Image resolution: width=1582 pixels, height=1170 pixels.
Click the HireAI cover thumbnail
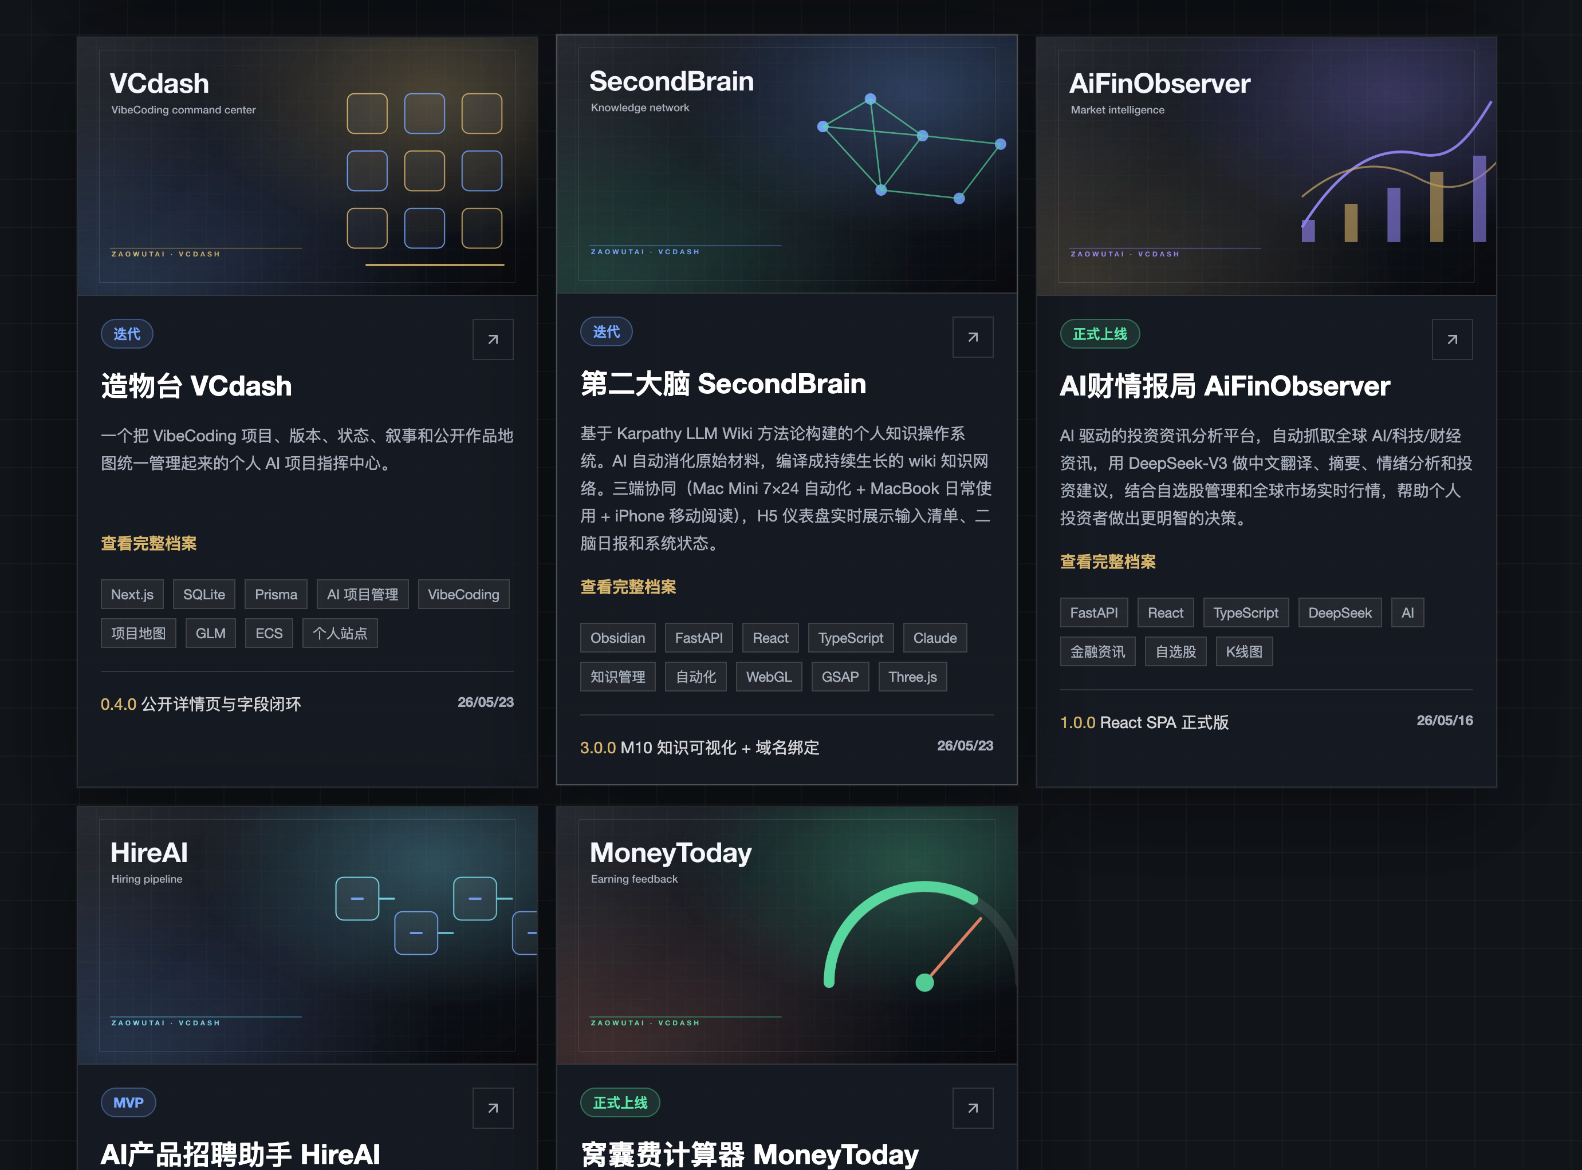(307, 935)
